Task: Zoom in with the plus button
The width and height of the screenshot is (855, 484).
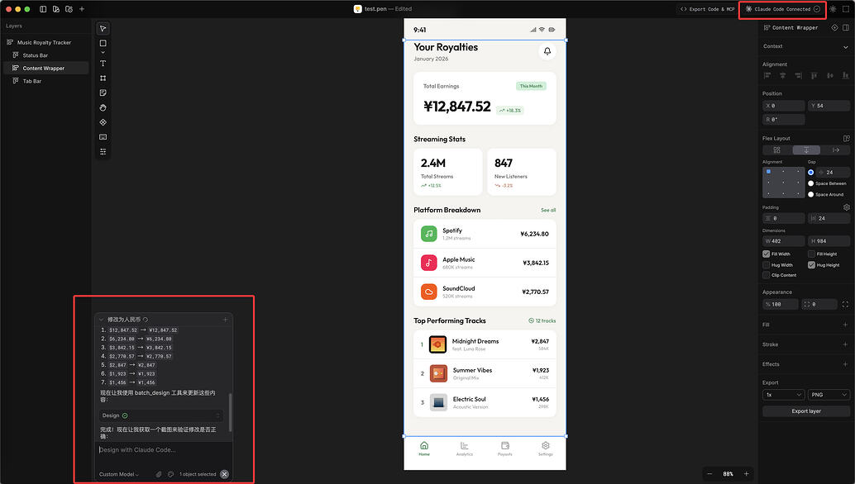Action: [747, 473]
